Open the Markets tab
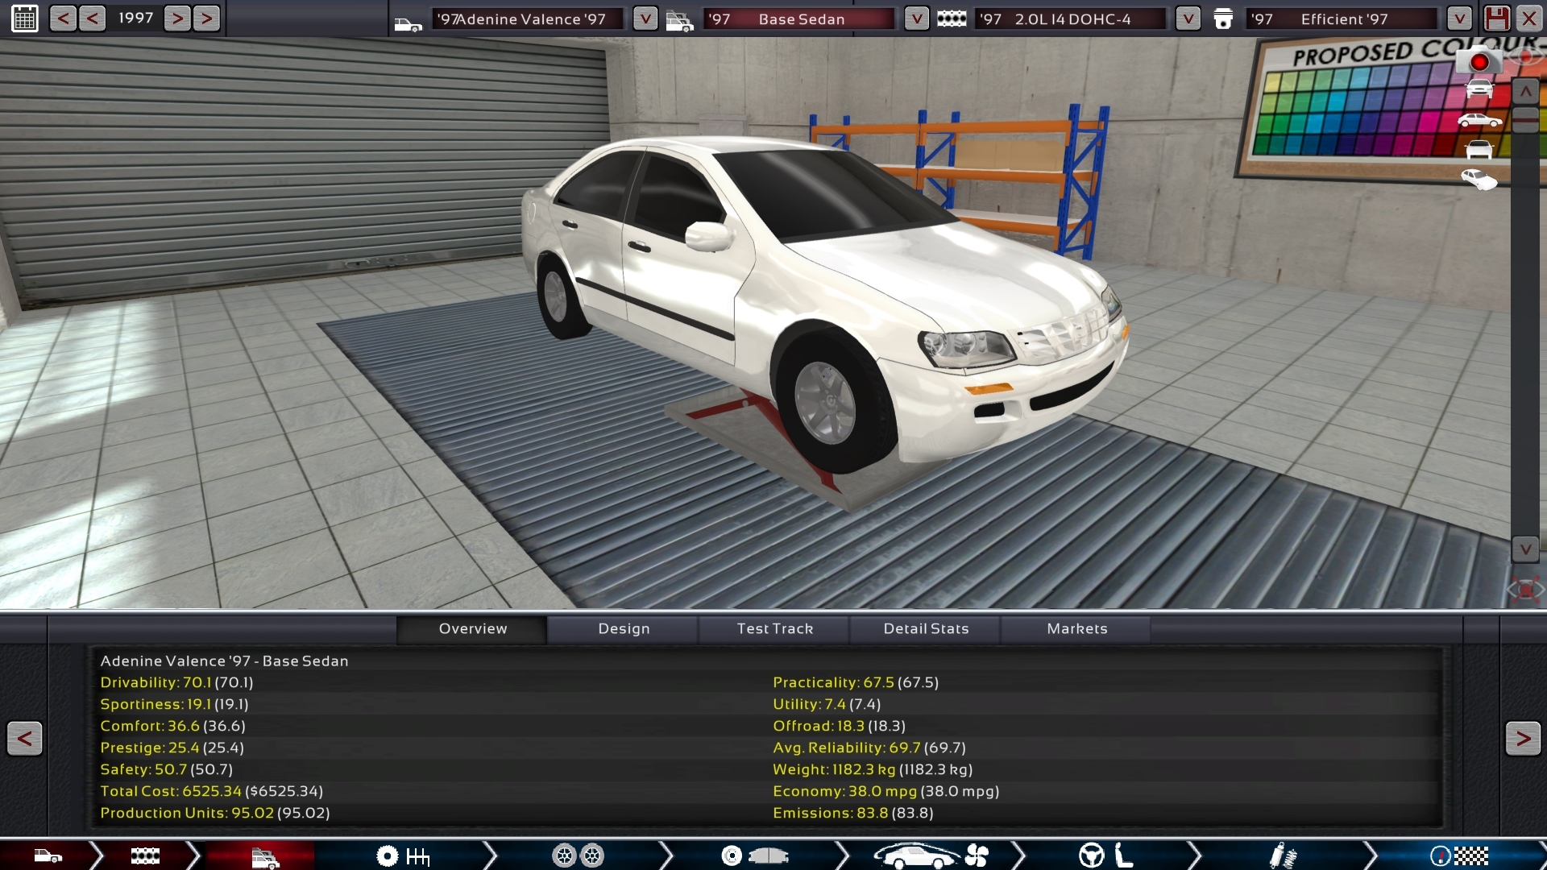This screenshot has width=1547, height=870. pyautogui.click(x=1076, y=629)
